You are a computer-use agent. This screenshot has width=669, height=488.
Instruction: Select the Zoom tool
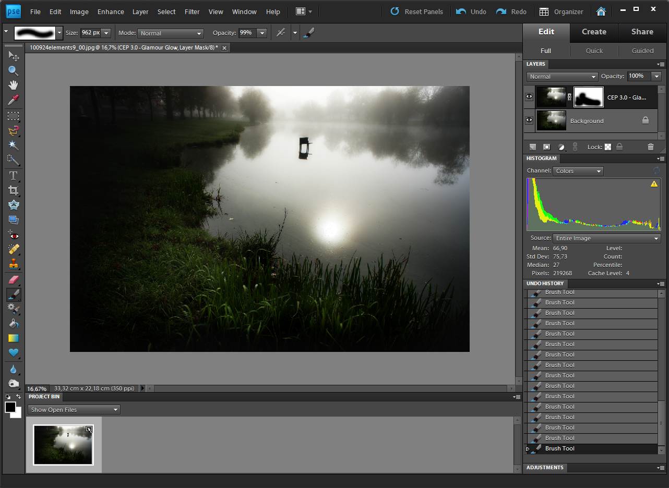coord(13,70)
